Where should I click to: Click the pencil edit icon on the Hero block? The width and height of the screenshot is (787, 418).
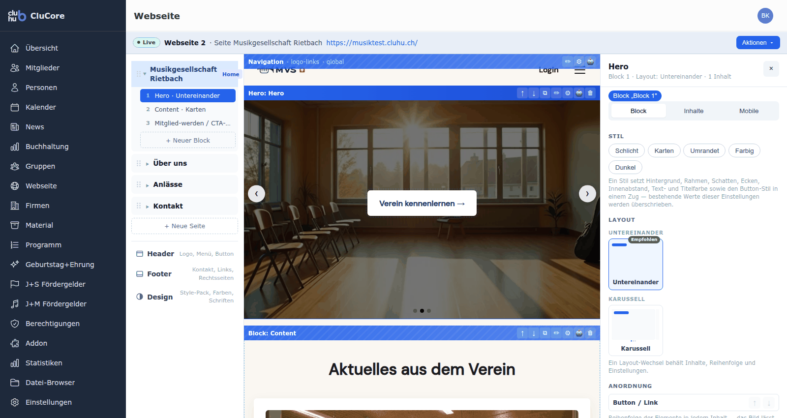pos(556,93)
